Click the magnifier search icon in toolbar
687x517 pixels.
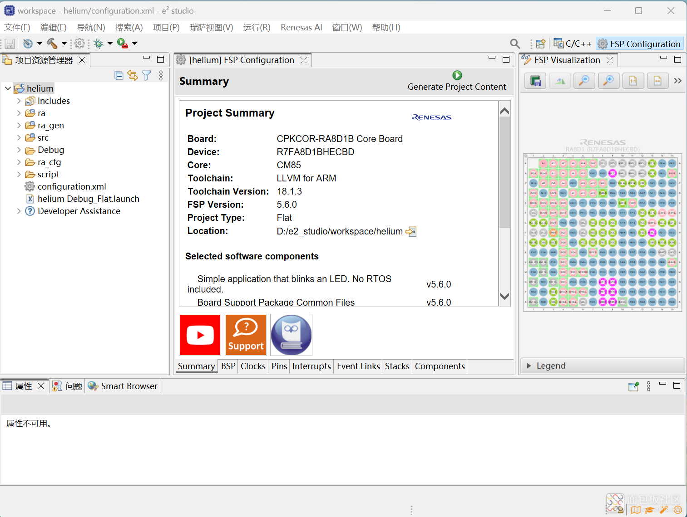[x=515, y=44]
